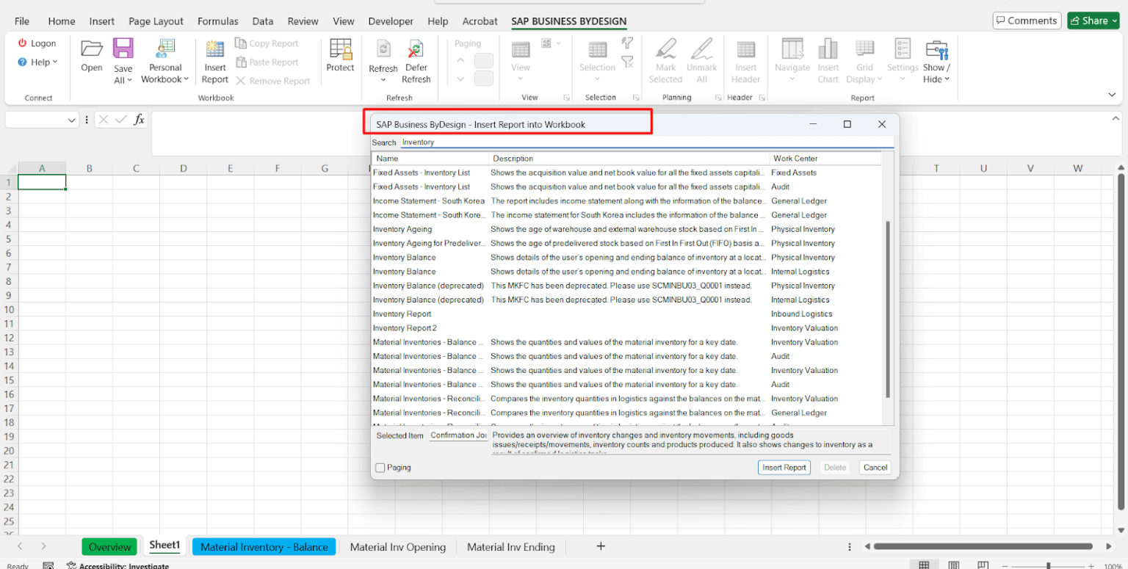Switch to the Insert ribbon tab
1128x569 pixels.
click(x=102, y=21)
